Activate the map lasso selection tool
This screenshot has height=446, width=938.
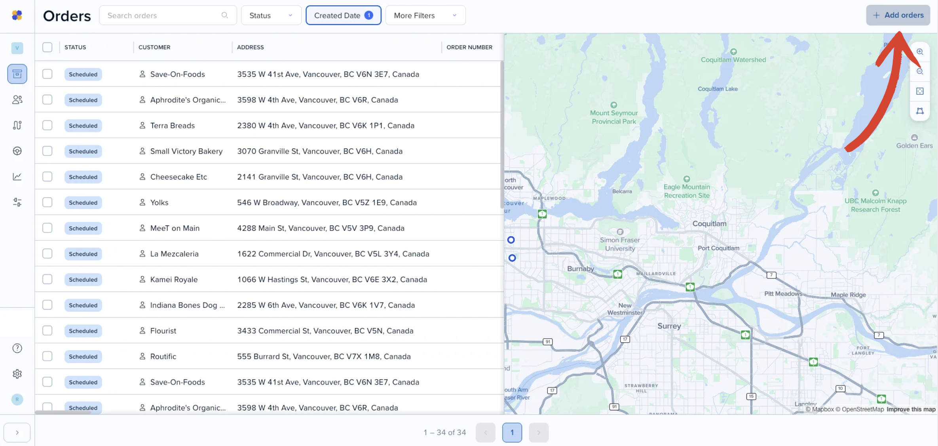click(x=920, y=111)
